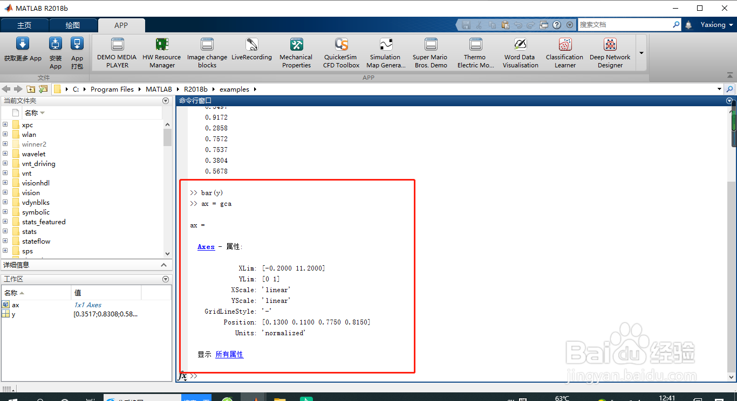Click the up one level folder icon

pos(31,89)
